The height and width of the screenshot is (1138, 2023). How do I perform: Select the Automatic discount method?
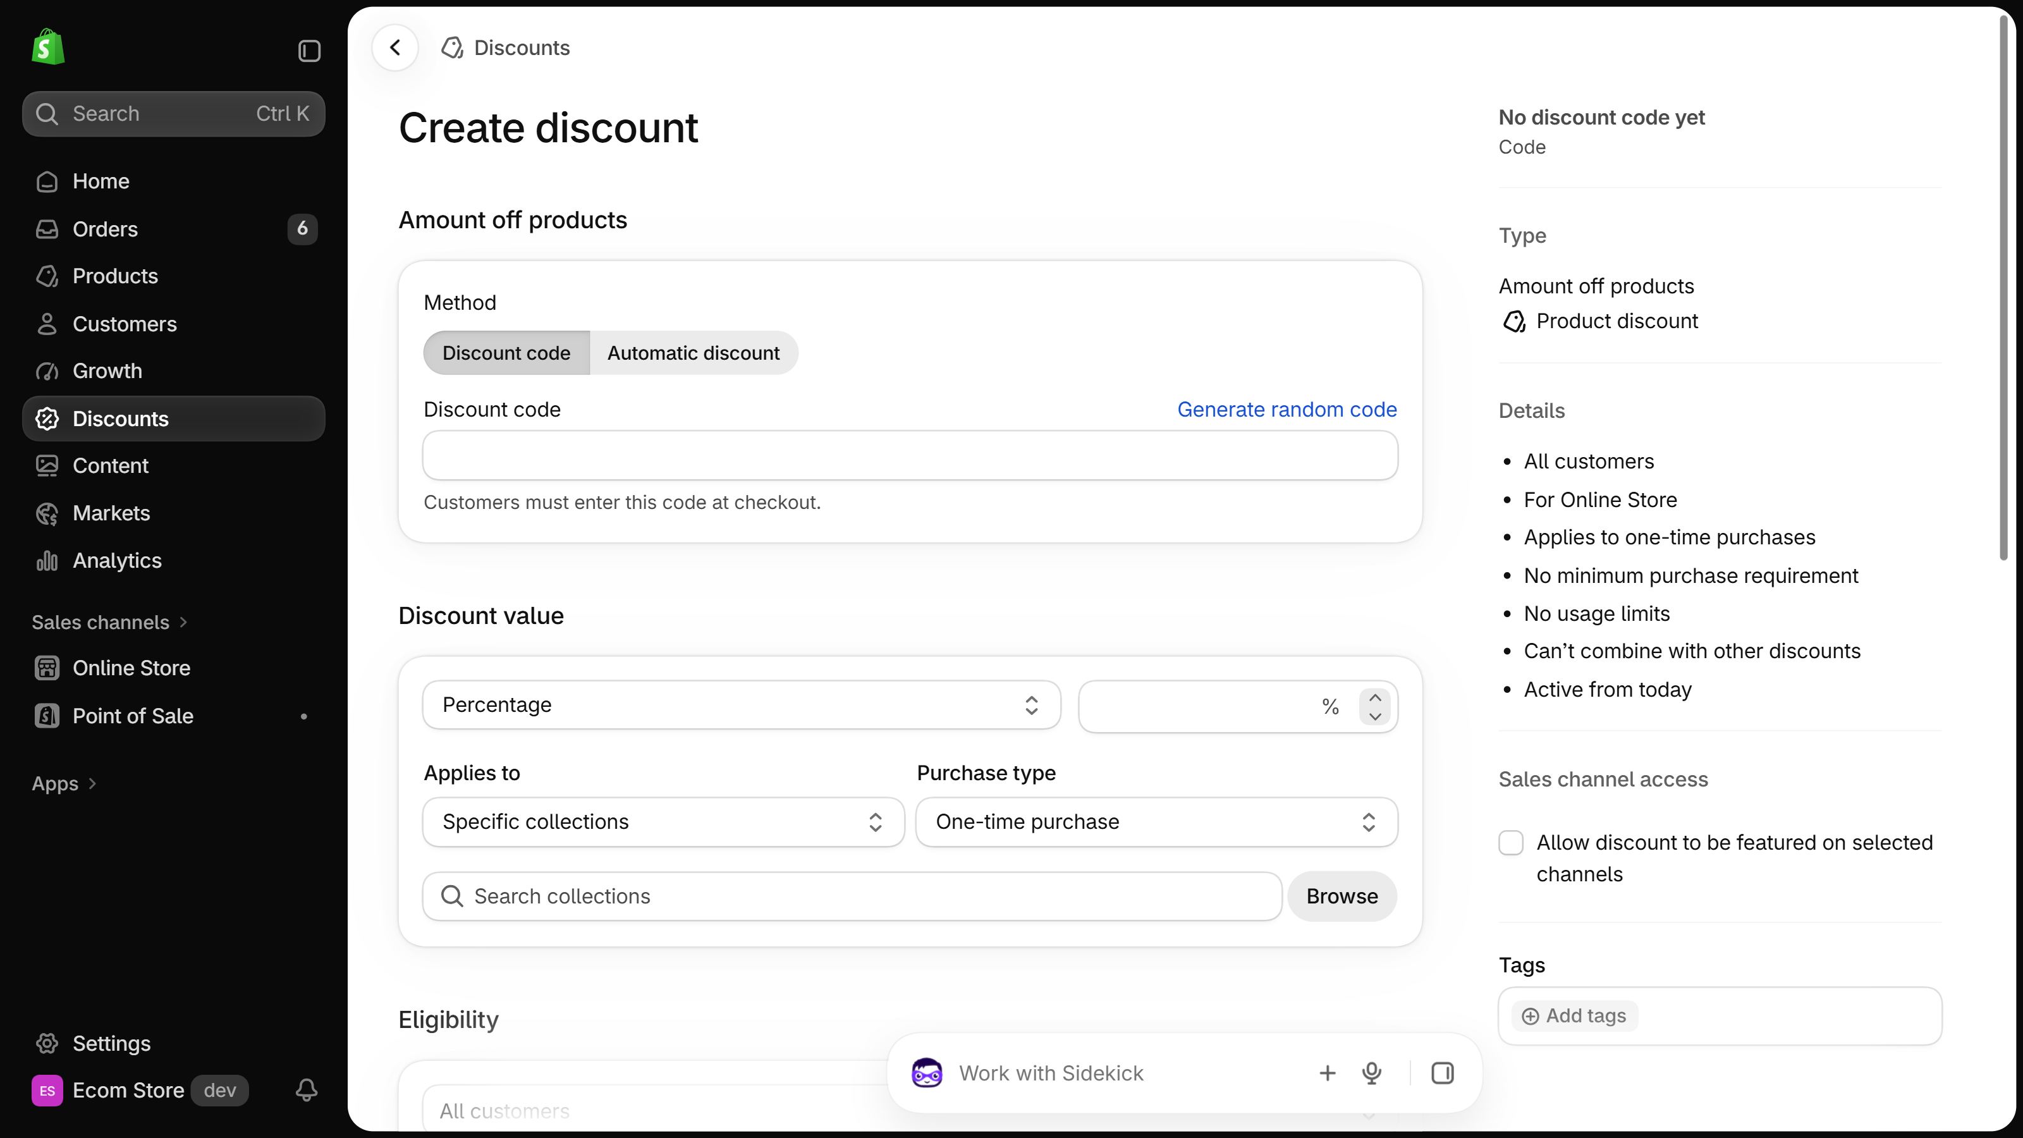tap(694, 353)
